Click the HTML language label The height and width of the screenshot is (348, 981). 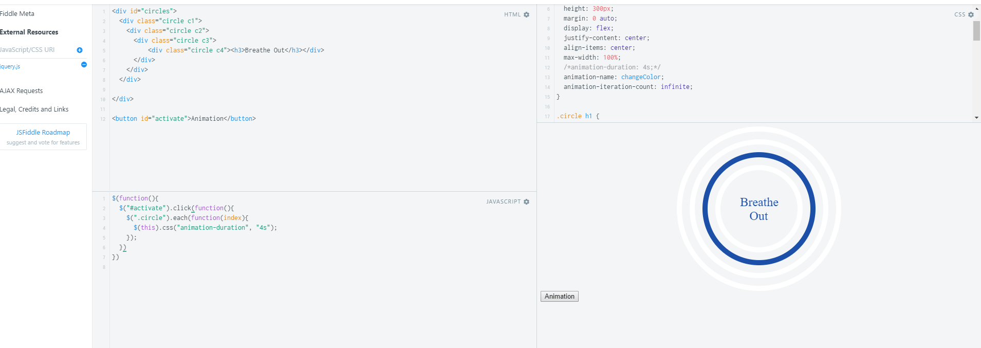click(x=512, y=15)
